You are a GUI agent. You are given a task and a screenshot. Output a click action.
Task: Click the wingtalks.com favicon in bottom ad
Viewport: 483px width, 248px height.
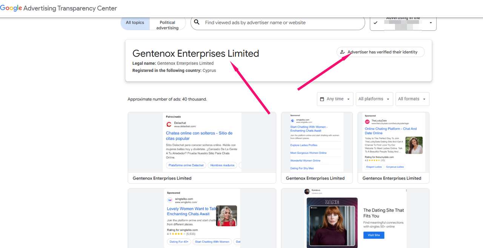pyautogui.click(x=170, y=200)
